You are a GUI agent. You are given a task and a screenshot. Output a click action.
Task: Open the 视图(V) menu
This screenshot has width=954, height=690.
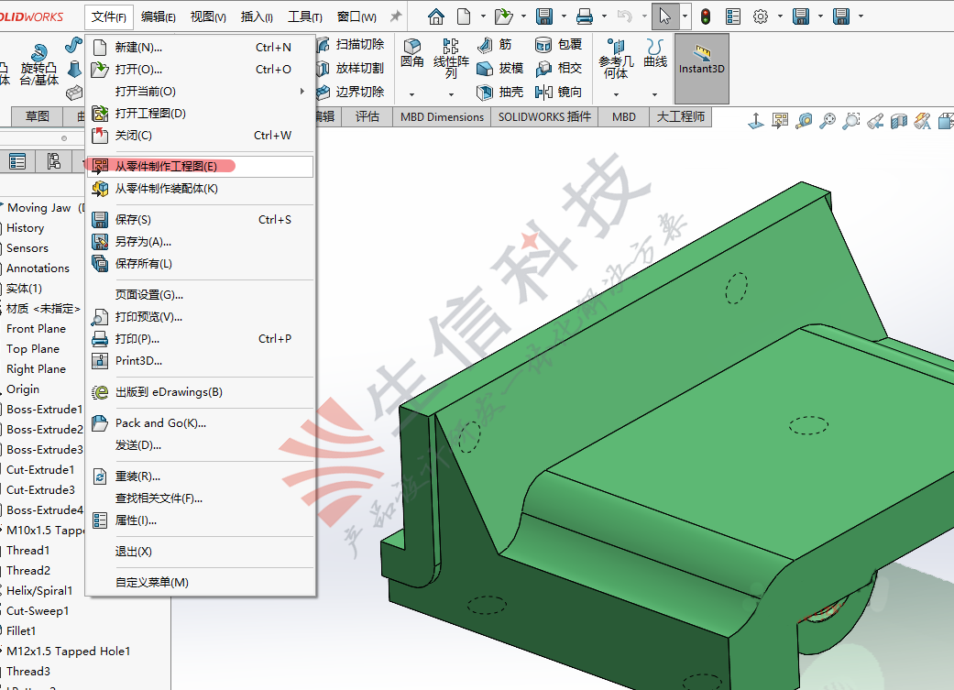point(208,17)
